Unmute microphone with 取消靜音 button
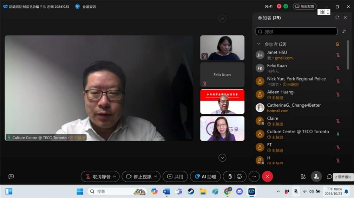This screenshot has height=198, width=354. pos(97,177)
